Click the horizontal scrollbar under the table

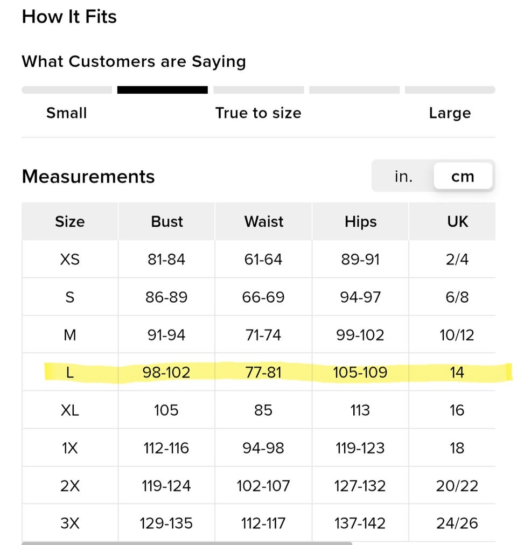click(187, 543)
